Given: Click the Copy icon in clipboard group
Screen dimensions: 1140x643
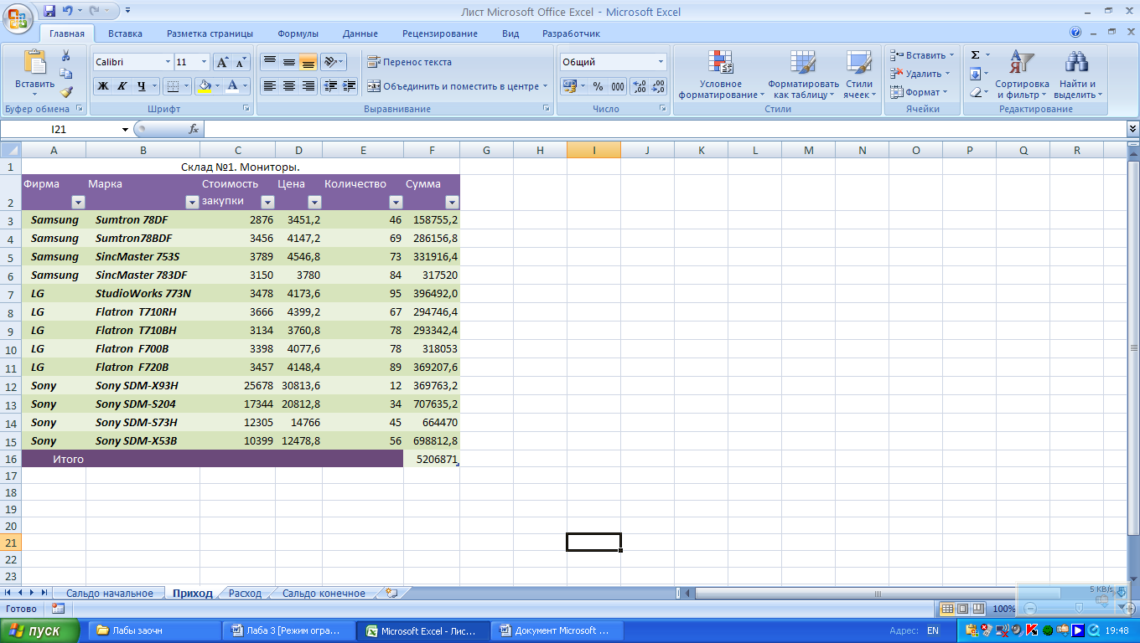Looking at the screenshot, I should pos(66,74).
